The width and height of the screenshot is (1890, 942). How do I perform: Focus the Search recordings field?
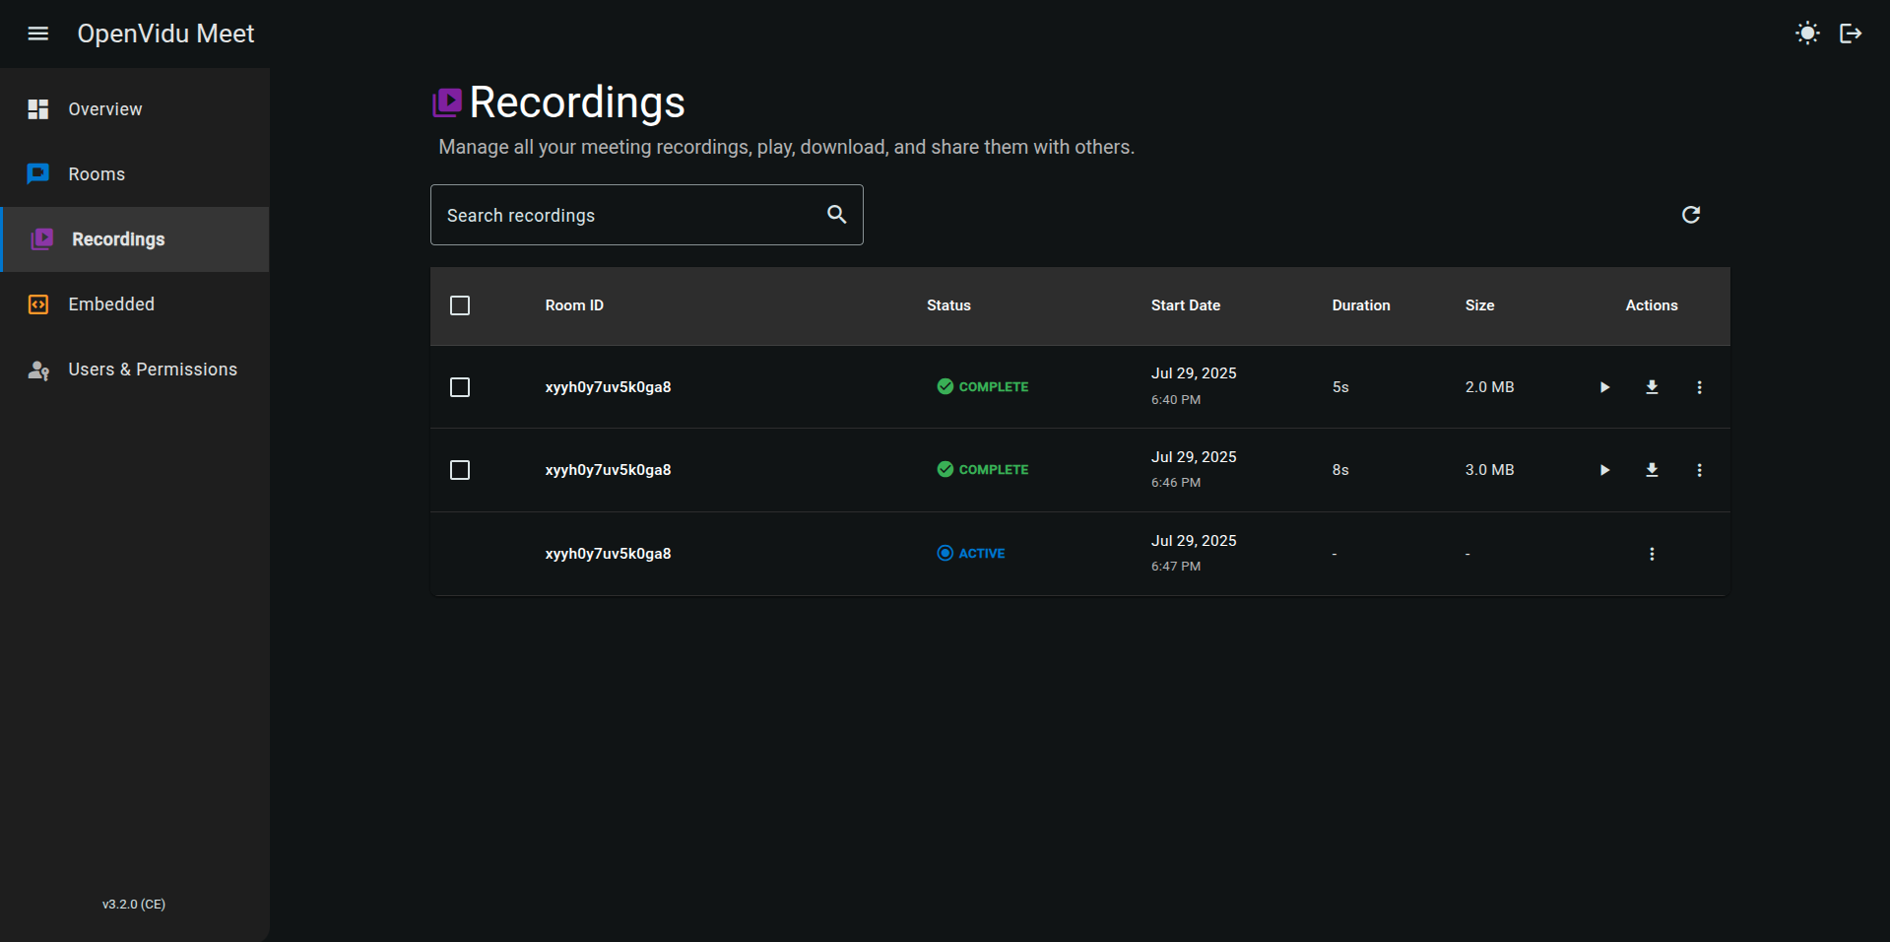pos(625,215)
